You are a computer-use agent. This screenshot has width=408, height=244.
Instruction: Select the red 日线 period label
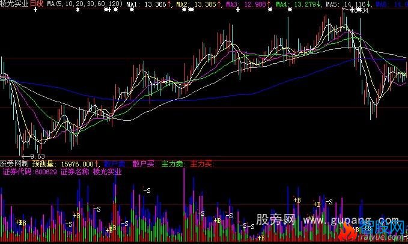(37, 4)
